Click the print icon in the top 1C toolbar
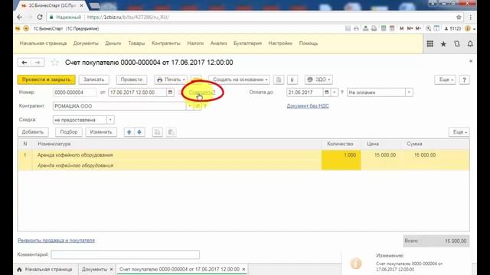Viewport: 490px width, 275px height. [356, 28]
